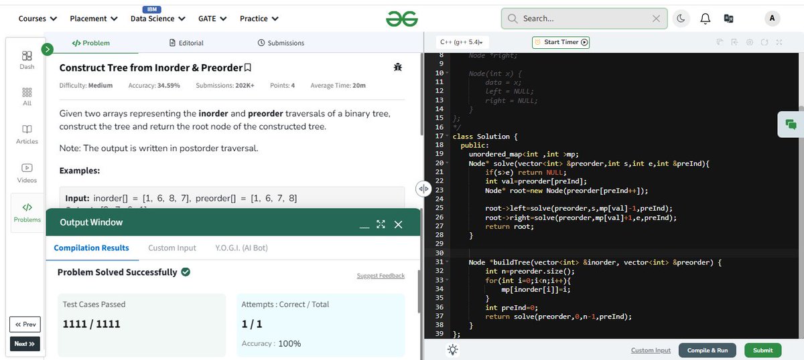Click the '1111 / 1111' test cases value

91,324
